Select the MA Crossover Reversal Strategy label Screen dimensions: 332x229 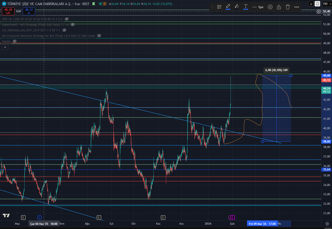click(x=48, y=36)
